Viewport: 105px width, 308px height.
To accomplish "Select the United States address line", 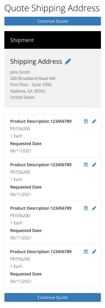I will [x=22, y=97].
